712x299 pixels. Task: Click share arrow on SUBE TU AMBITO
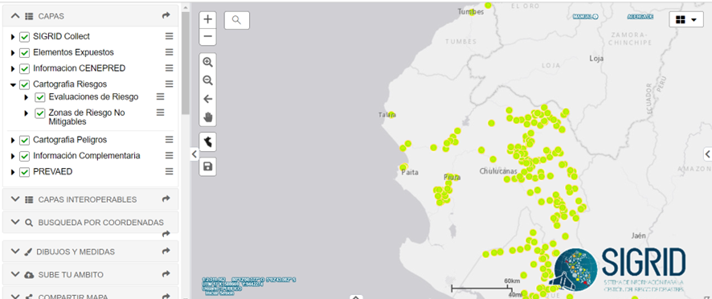click(166, 274)
